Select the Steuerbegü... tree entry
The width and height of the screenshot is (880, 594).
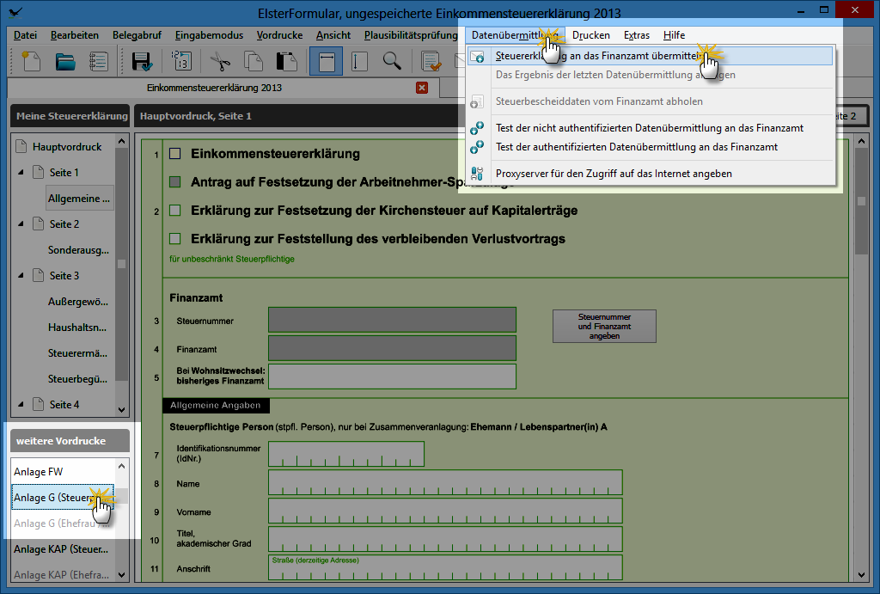[x=77, y=379]
